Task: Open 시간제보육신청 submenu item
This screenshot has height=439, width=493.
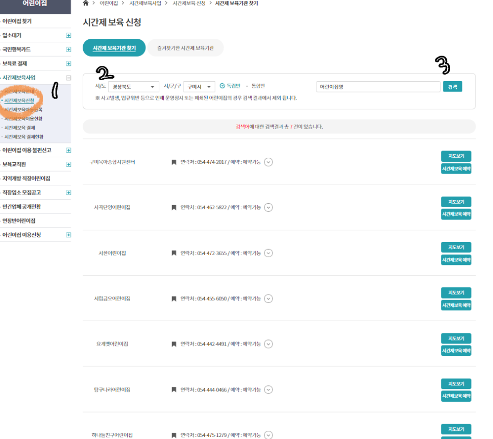Action: [19, 101]
